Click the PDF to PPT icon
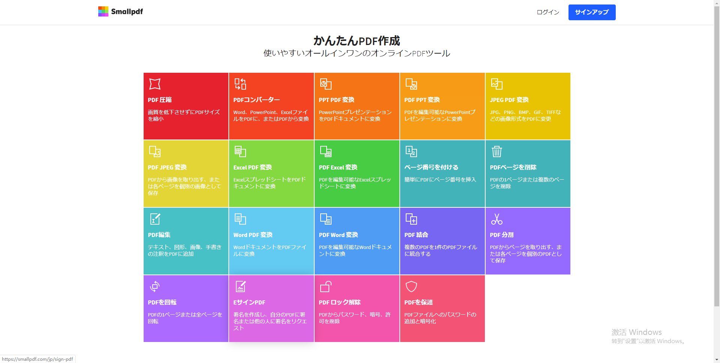This screenshot has height=363, width=720. coord(411,84)
